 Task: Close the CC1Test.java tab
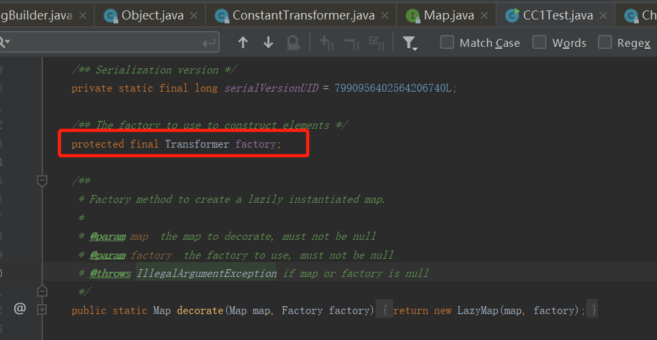click(x=604, y=16)
